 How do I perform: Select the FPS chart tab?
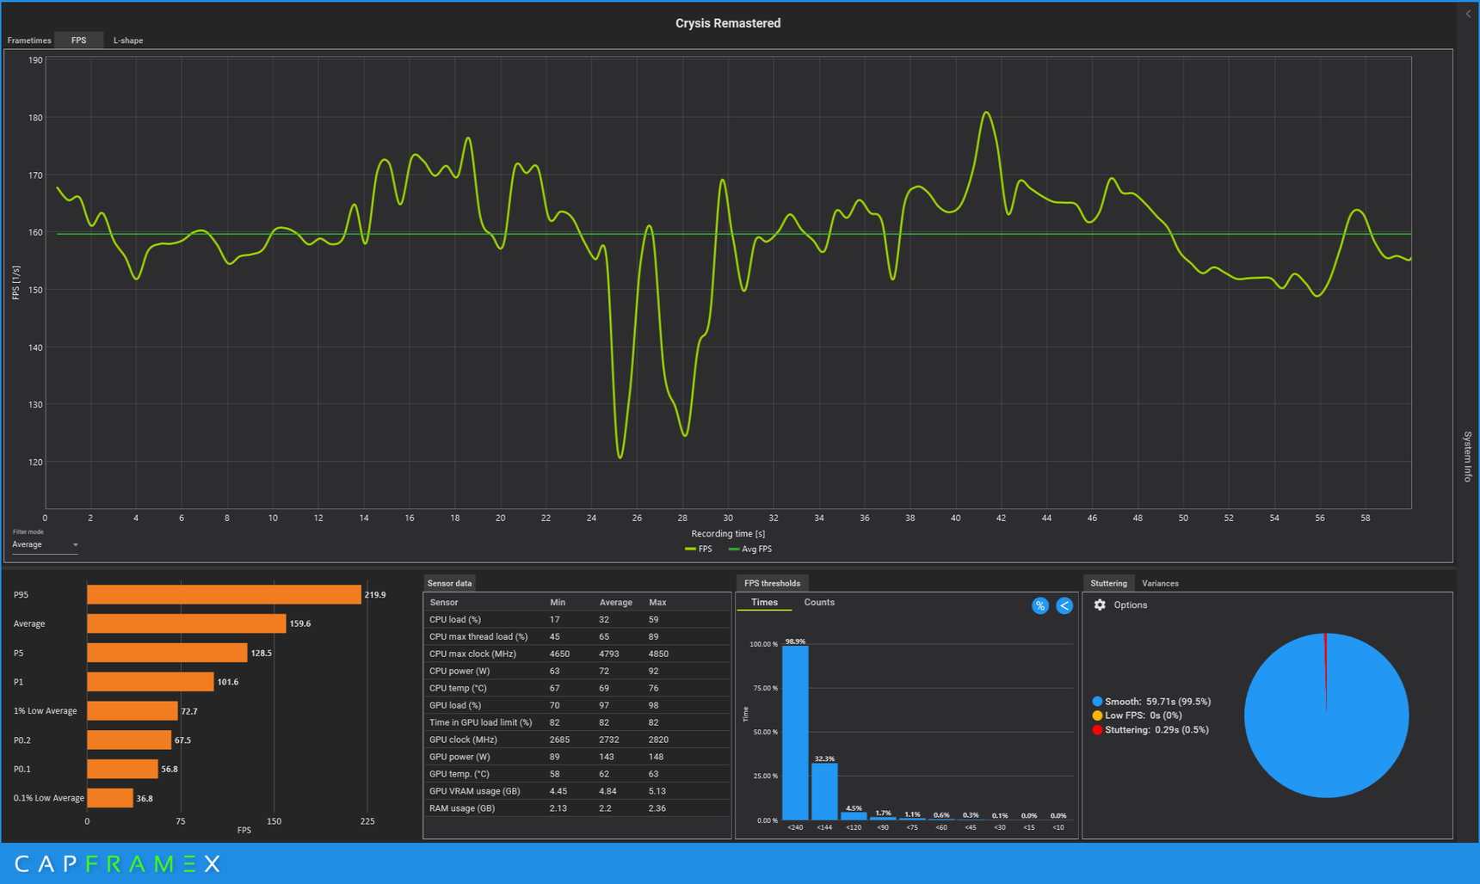tap(78, 40)
